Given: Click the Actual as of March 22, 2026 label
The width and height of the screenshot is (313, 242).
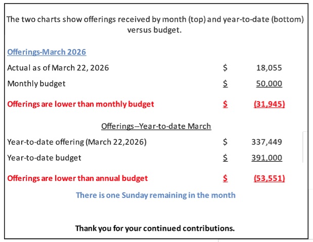Looking at the screenshot, I should click(58, 68).
